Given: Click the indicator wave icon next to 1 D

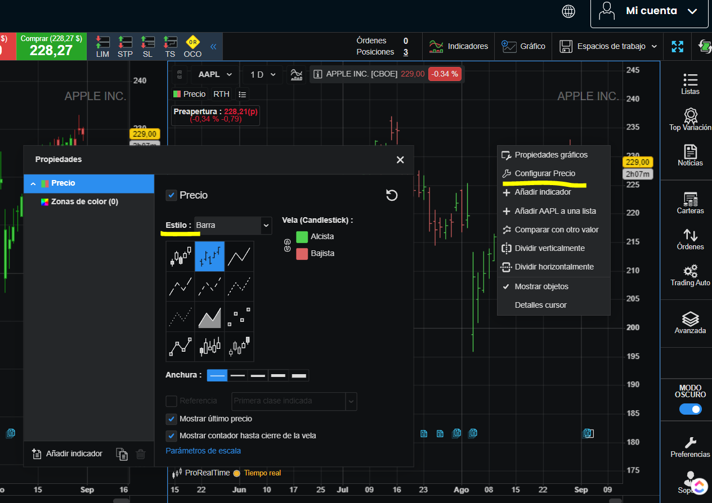Looking at the screenshot, I should pyautogui.click(x=295, y=74).
